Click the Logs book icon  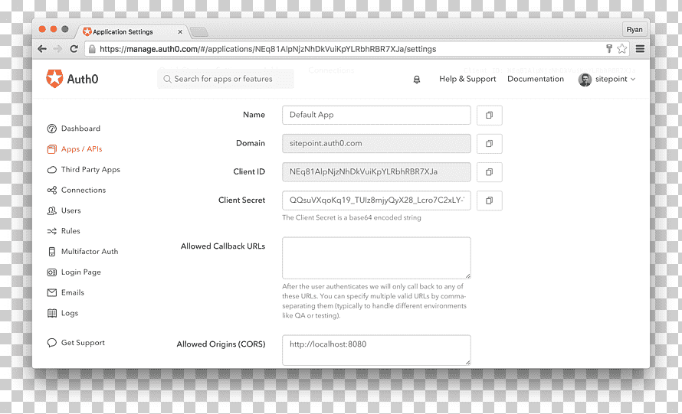click(x=52, y=313)
